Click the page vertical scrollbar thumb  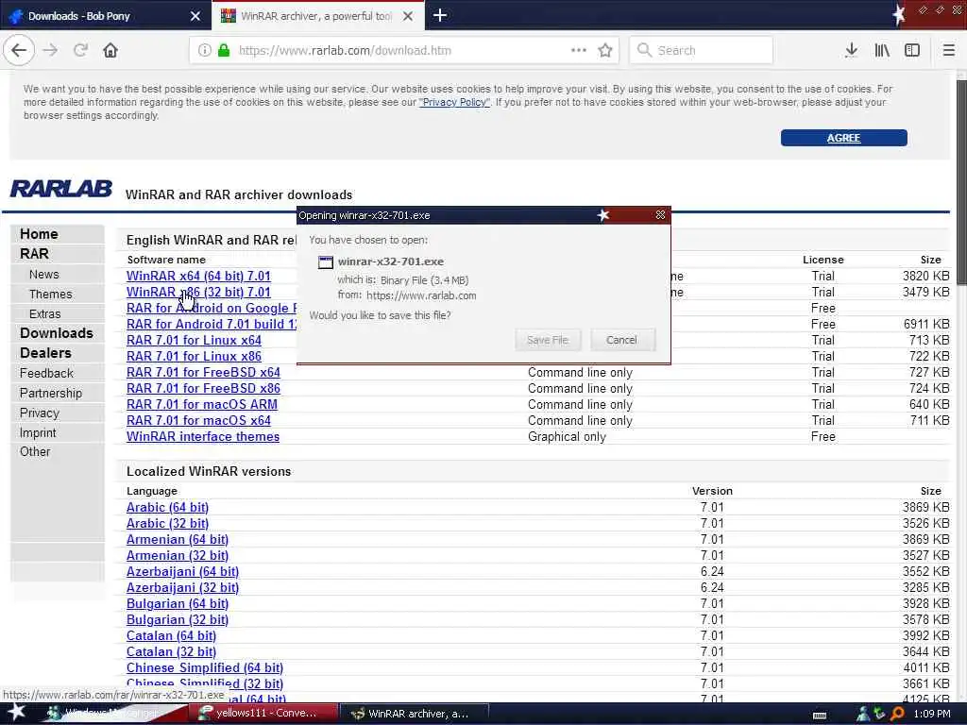click(x=960, y=182)
